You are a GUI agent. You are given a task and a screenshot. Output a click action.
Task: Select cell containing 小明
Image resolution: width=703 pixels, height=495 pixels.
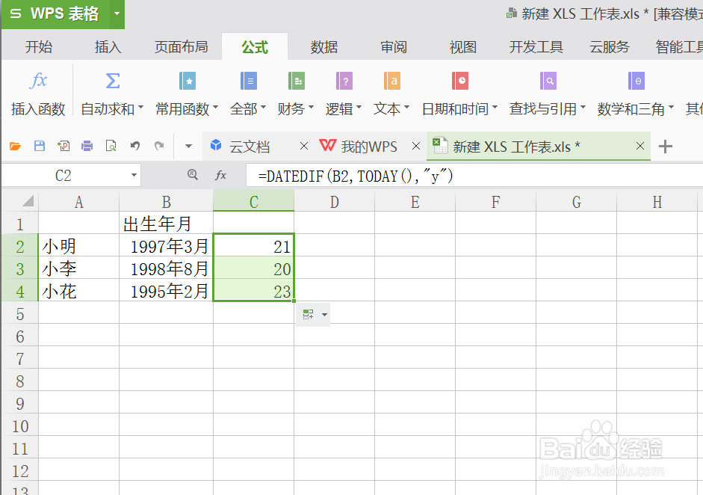79,246
